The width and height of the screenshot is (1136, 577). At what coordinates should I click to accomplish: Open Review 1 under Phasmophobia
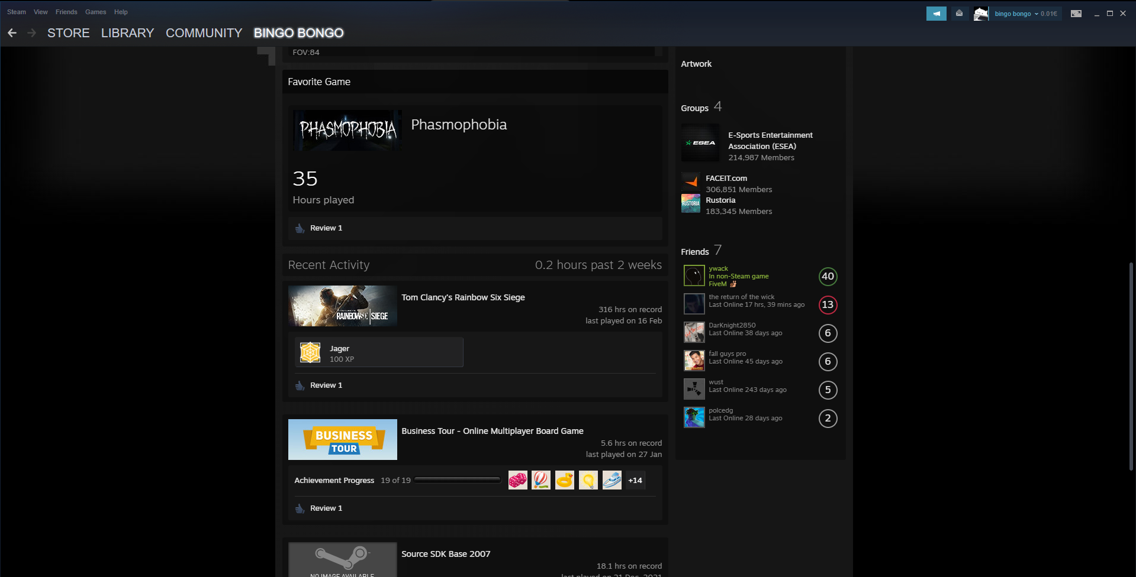tap(326, 228)
